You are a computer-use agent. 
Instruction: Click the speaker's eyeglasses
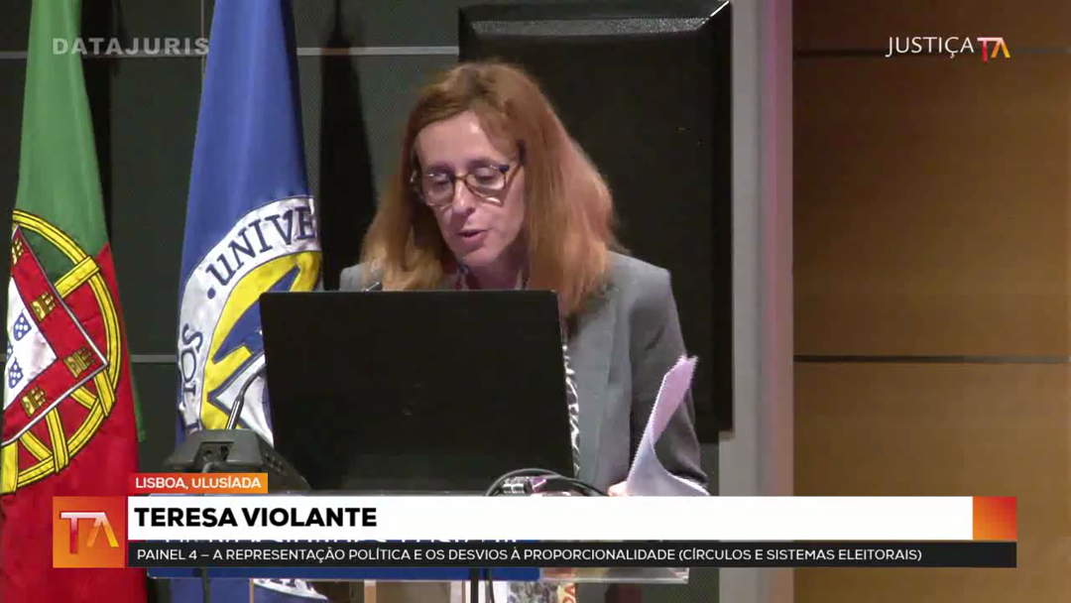tap(466, 182)
